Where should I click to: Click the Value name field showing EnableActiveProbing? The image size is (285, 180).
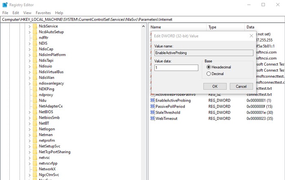pyautogui.click(x=204, y=53)
